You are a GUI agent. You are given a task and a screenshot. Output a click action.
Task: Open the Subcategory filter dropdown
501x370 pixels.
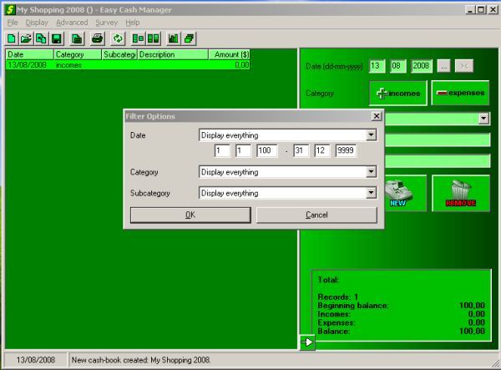pyautogui.click(x=371, y=193)
